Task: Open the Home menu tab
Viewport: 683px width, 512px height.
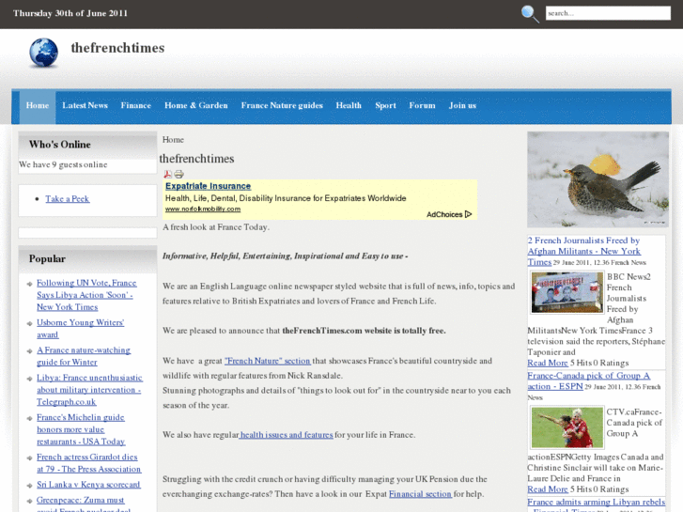Action: tap(38, 105)
